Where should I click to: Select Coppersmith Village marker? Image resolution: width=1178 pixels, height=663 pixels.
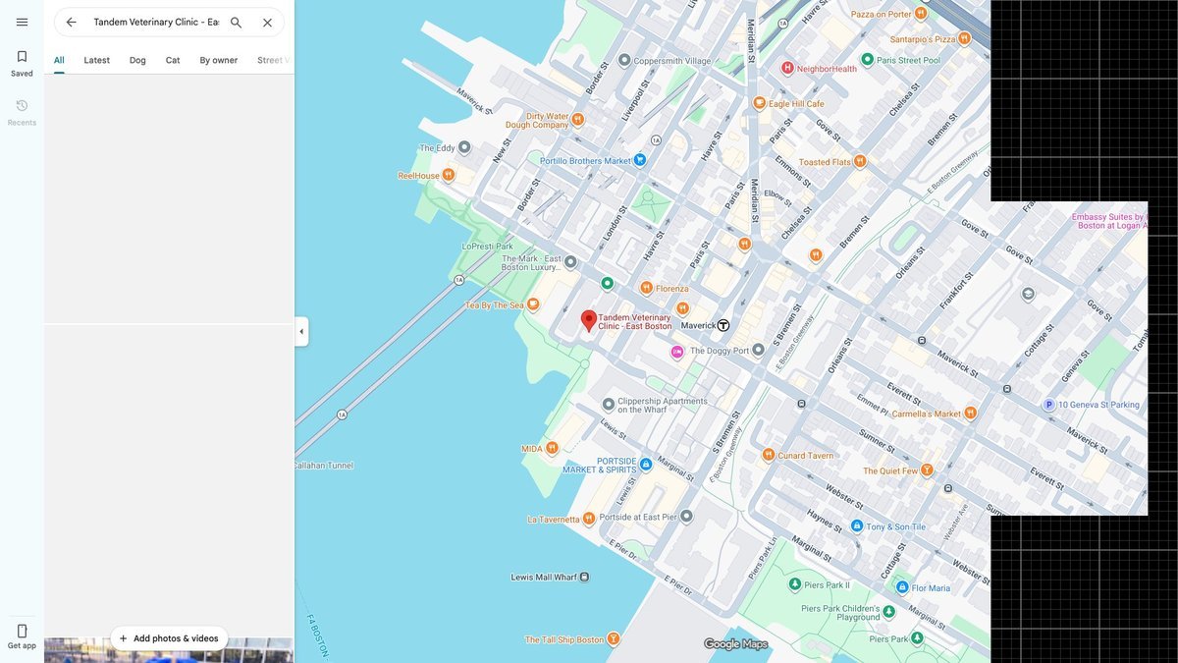[624, 61]
